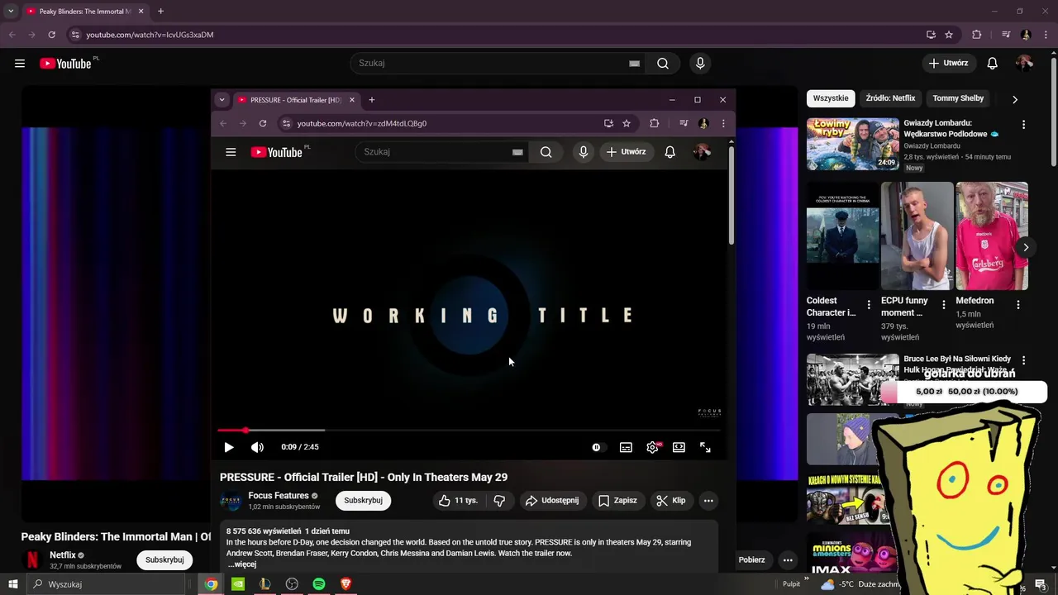Show more filter chips with arrow

click(1015, 99)
